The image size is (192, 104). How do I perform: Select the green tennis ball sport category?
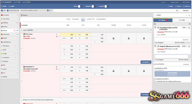10,54
